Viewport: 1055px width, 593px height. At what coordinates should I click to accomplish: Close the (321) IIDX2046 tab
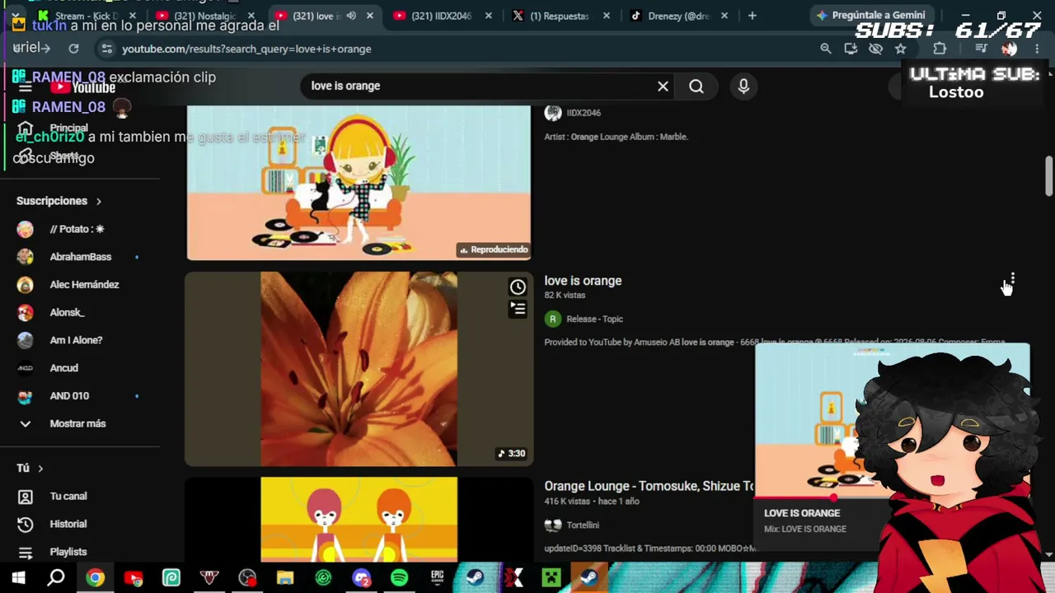[x=489, y=16]
